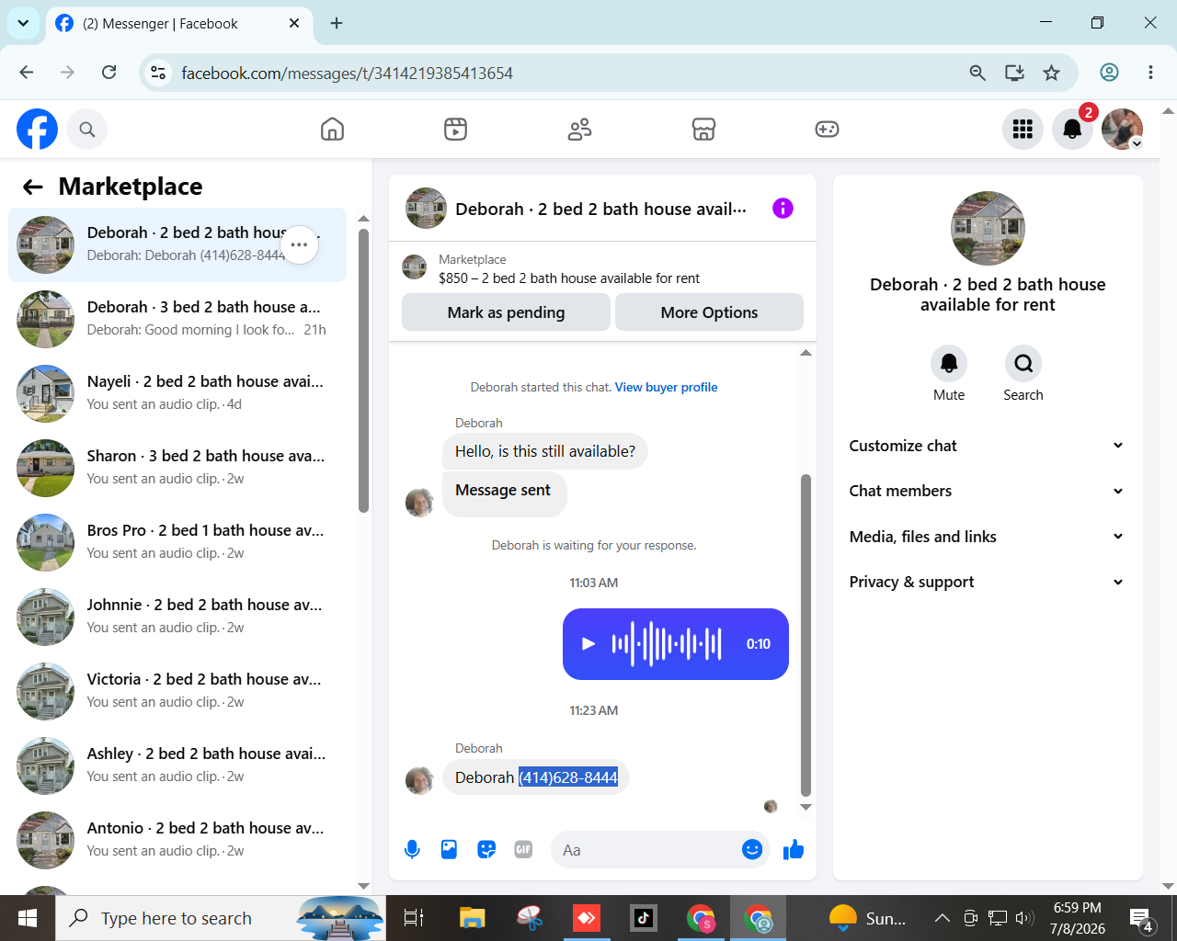Click the listing thumbnail in Marketplace banner

click(415, 267)
